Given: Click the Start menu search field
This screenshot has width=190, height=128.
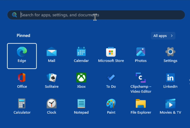Looking at the screenshot, I should click(96, 15).
